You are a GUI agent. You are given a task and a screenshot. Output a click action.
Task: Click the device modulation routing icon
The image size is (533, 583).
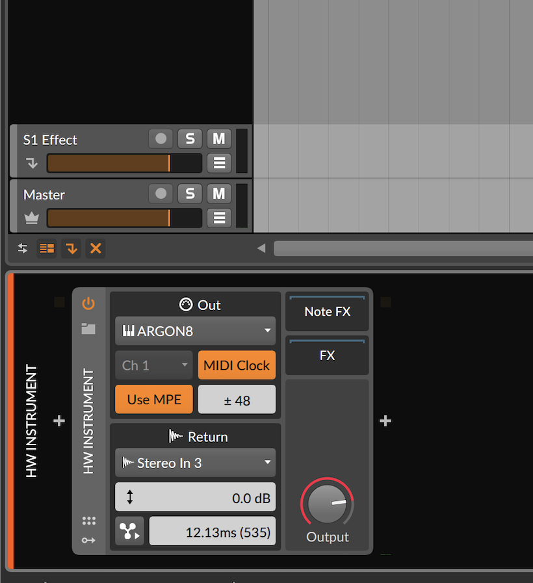[88, 540]
